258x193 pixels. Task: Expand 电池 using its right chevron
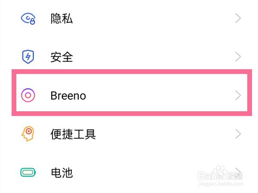238,172
